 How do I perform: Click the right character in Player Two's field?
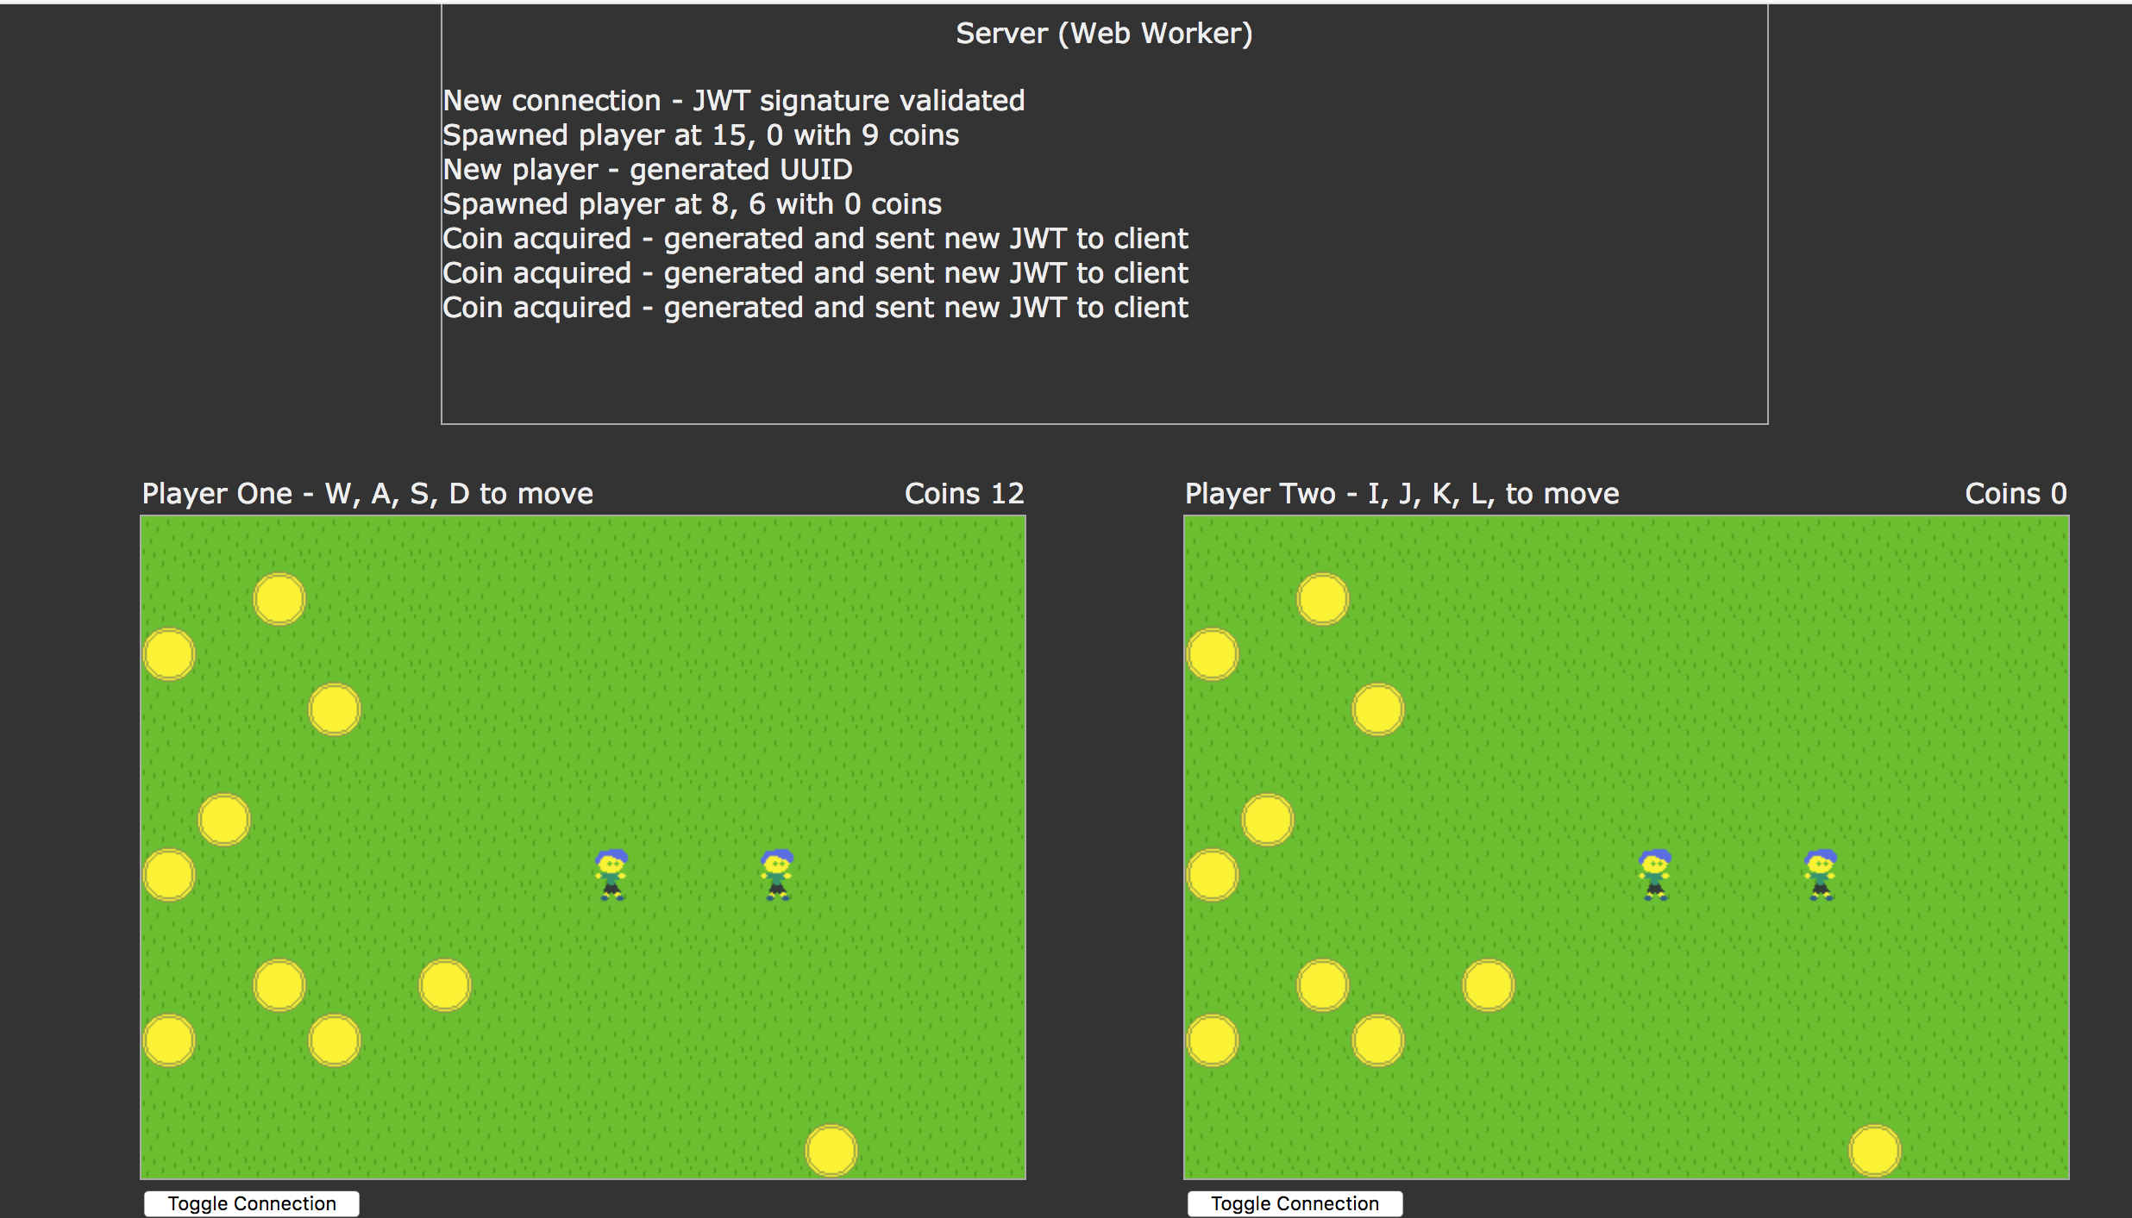coord(1821,875)
